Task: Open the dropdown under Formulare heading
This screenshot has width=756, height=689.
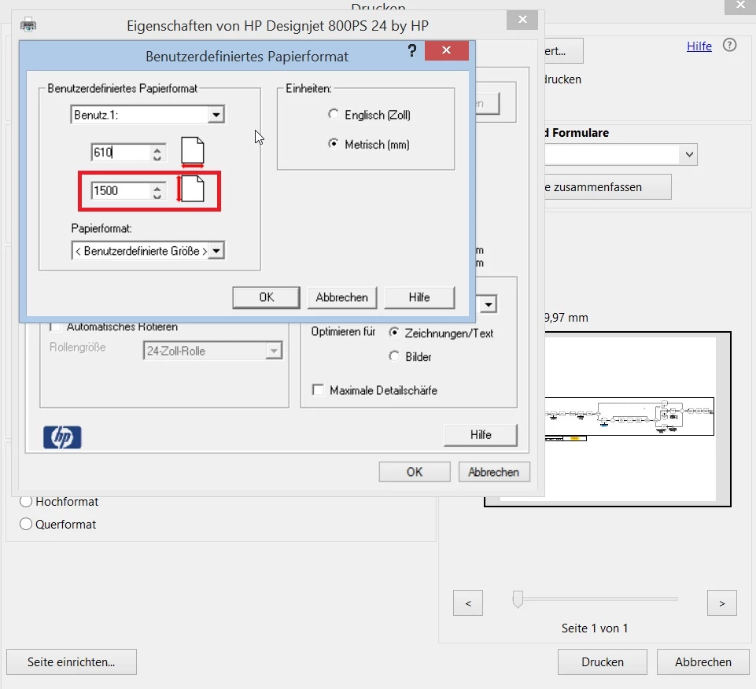Action: tap(689, 155)
